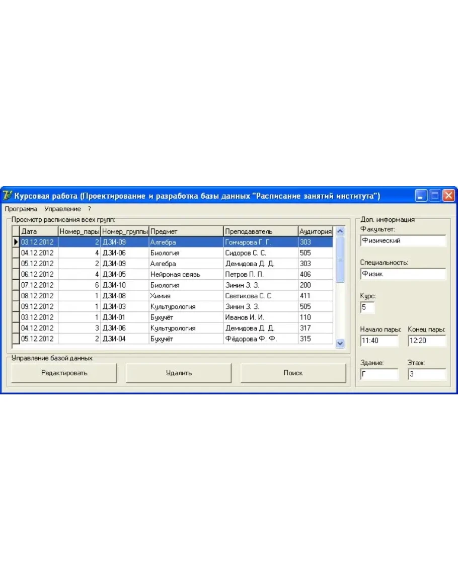Focus the Начало пары time field
The height and width of the screenshot is (581, 458).
tap(378, 341)
